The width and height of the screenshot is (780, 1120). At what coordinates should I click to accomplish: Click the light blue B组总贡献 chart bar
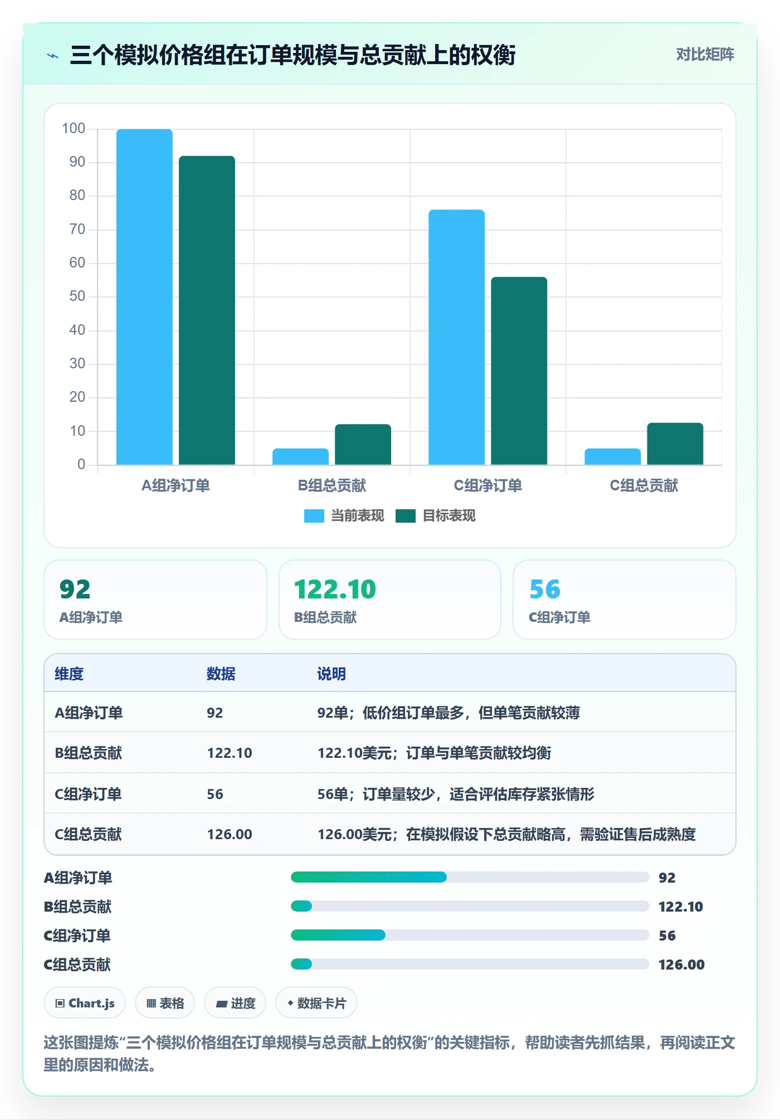[x=300, y=456]
